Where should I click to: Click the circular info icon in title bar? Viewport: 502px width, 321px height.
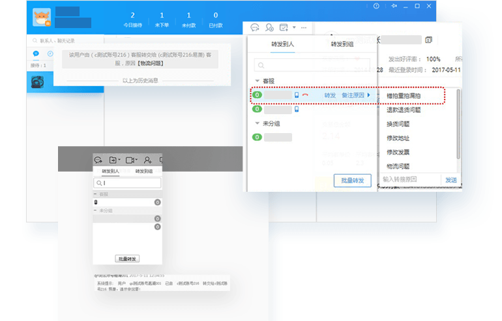coord(376,6)
